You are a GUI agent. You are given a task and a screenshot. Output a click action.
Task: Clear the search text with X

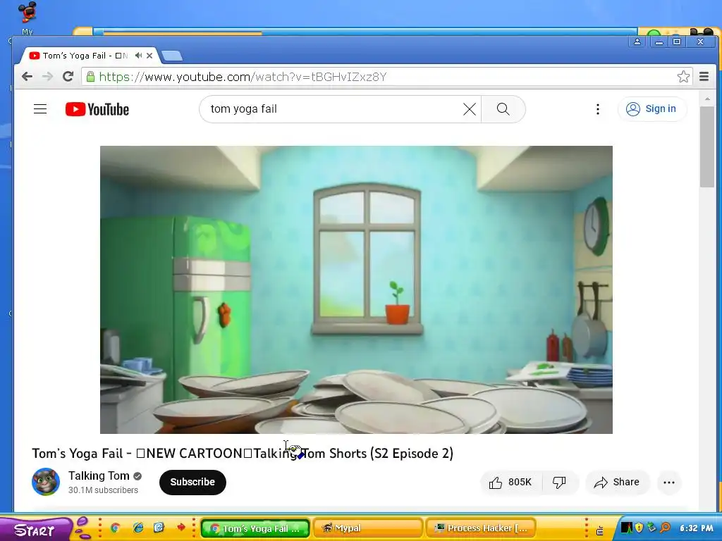(x=469, y=109)
